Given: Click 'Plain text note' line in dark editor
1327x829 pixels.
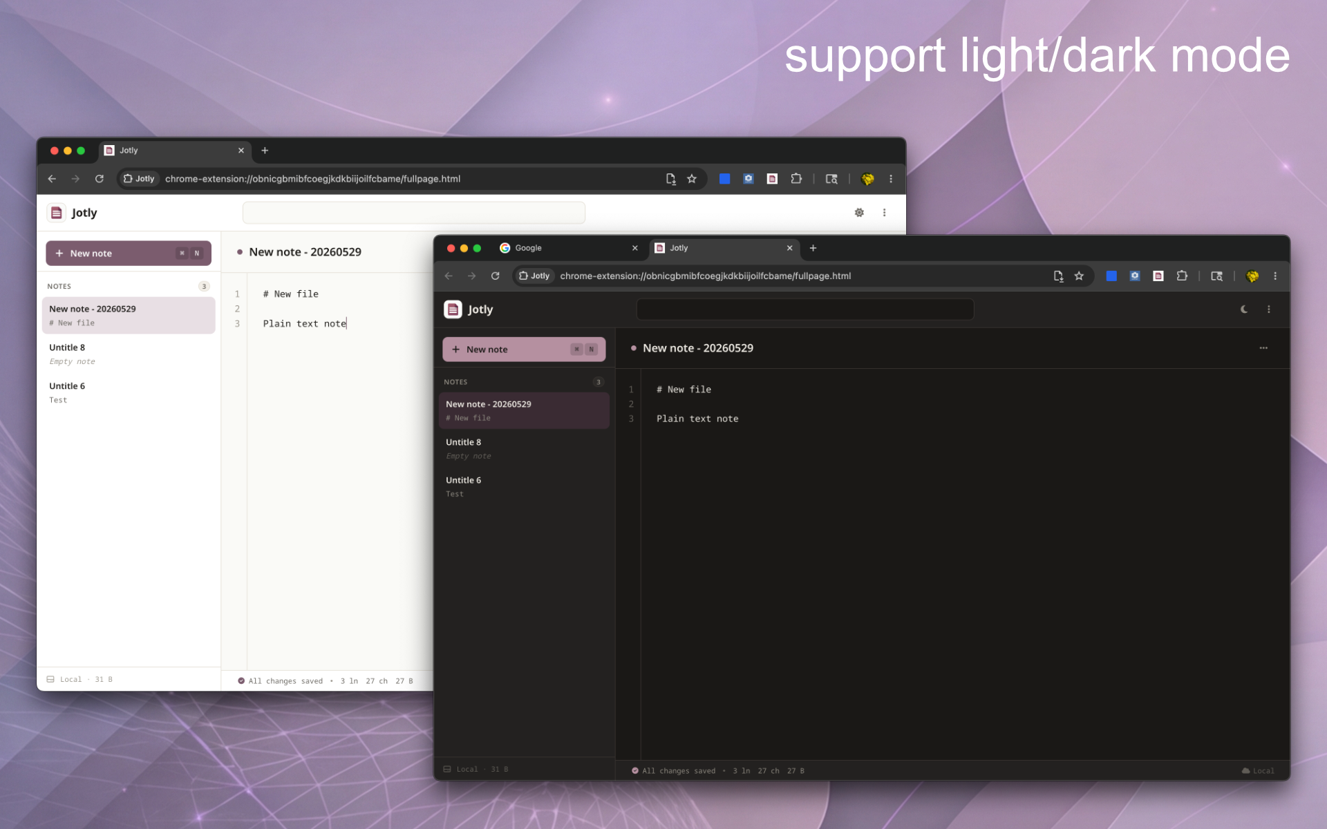Looking at the screenshot, I should coord(697,419).
